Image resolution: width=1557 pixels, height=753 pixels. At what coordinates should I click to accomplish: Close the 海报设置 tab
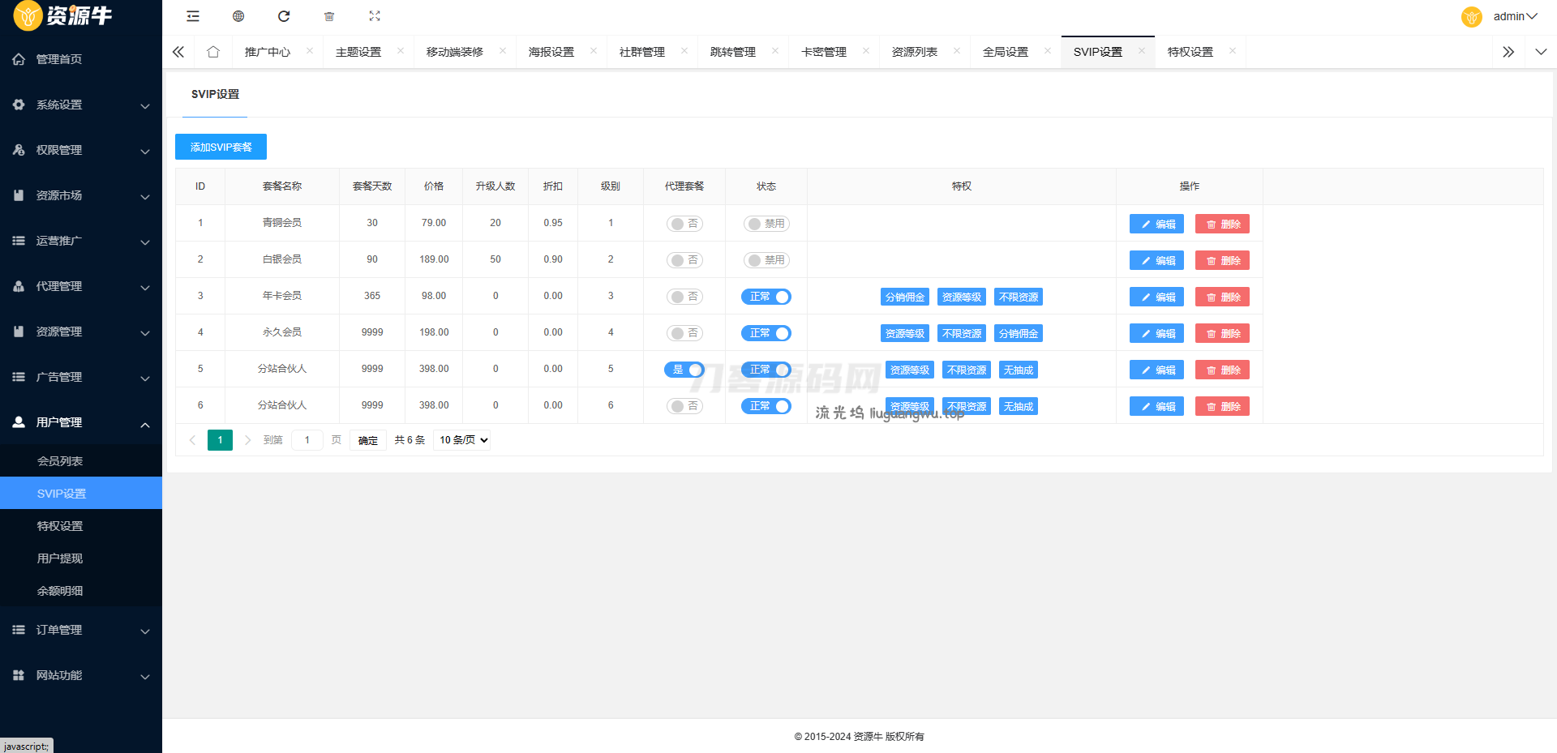[594, 51]
